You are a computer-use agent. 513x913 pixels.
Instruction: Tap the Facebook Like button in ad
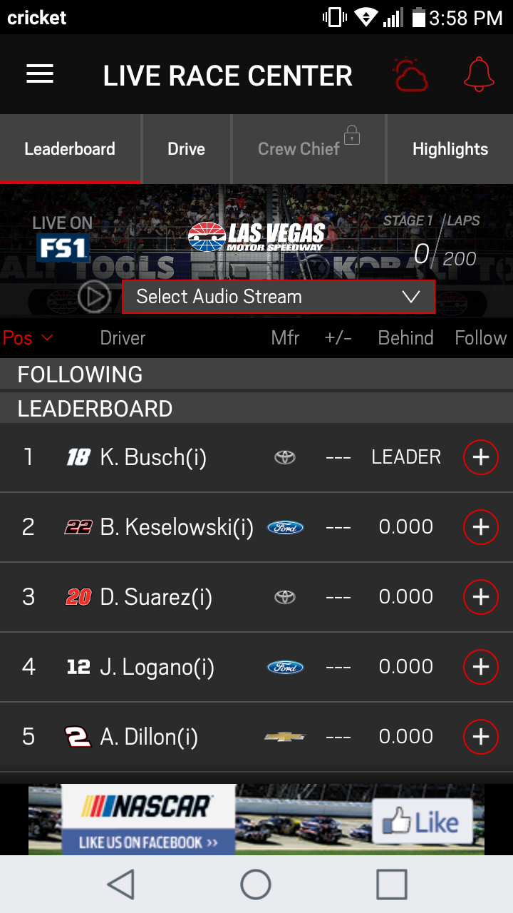tap(422, 822)
